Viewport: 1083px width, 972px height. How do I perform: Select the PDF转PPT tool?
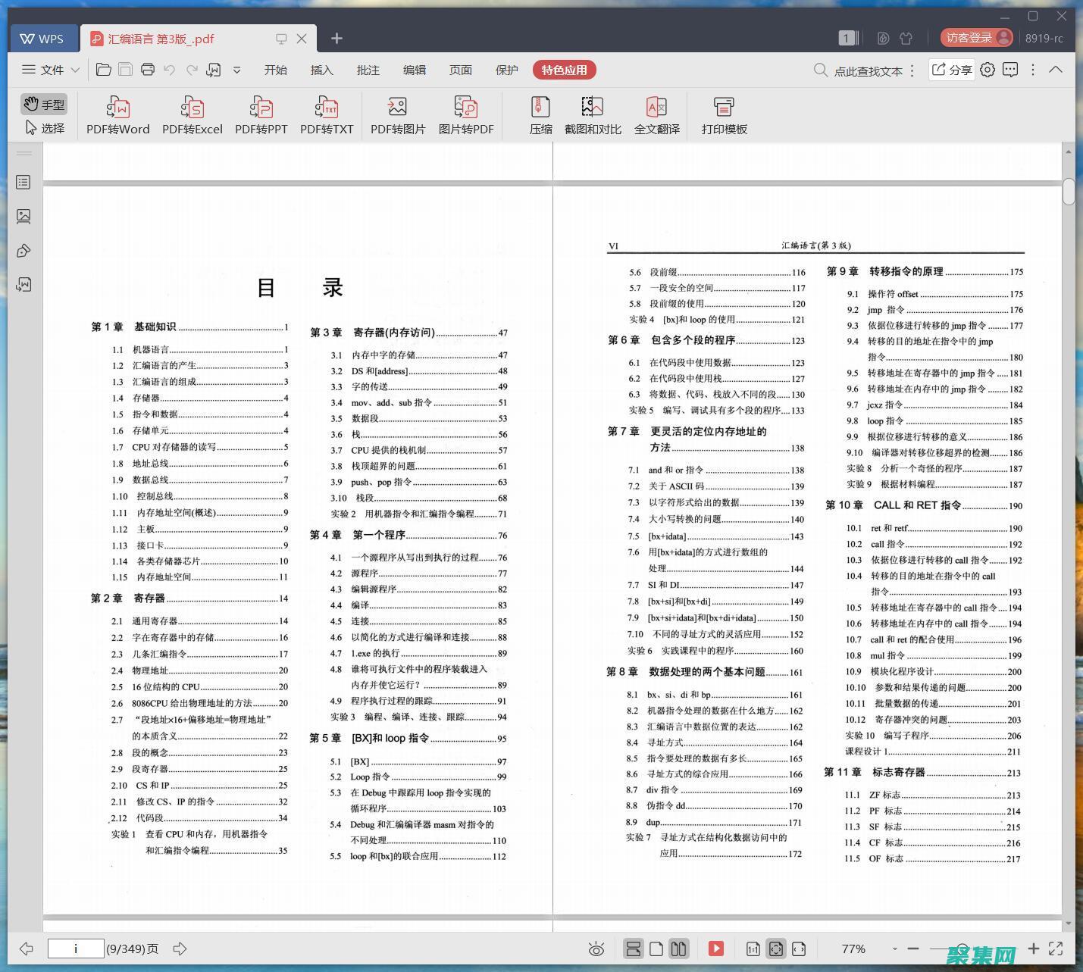tap(261, 114)
